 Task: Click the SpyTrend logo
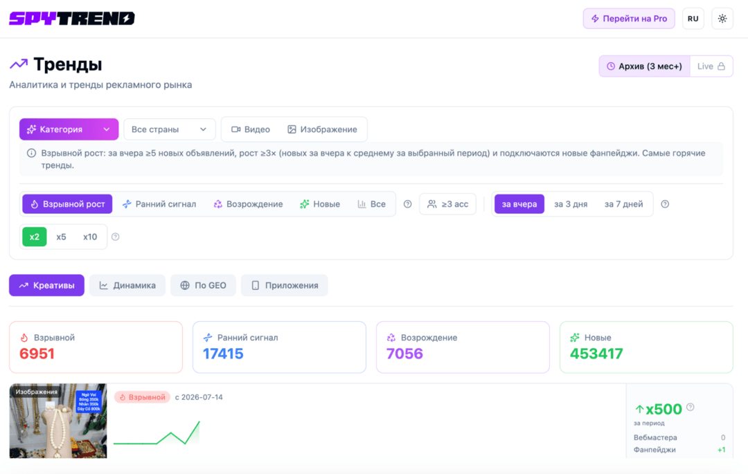(x=72, y=19)
